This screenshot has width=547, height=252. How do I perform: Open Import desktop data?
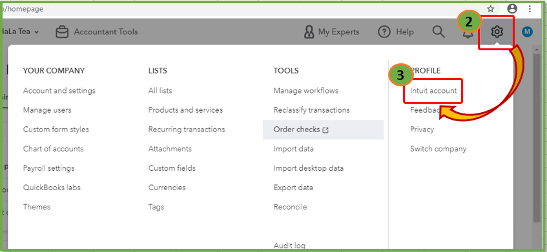[309, 168]
